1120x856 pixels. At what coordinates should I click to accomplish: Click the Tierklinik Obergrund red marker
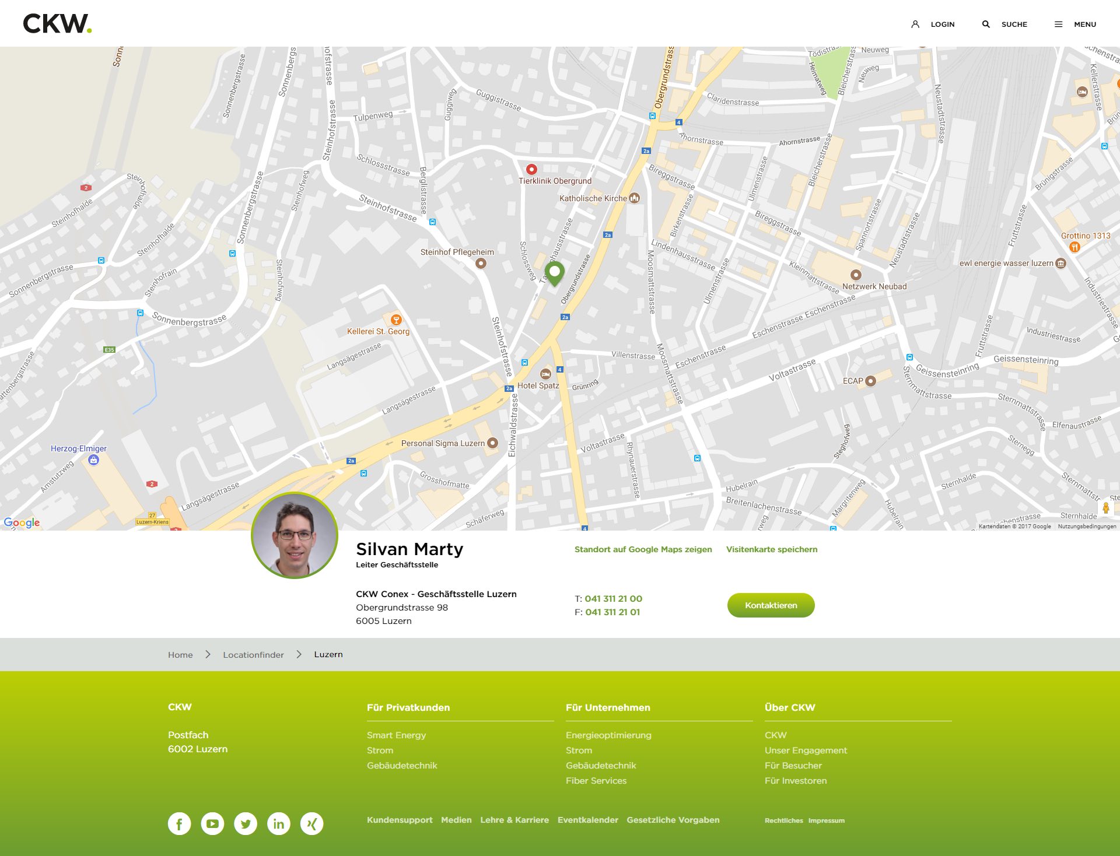coord(531,170)
